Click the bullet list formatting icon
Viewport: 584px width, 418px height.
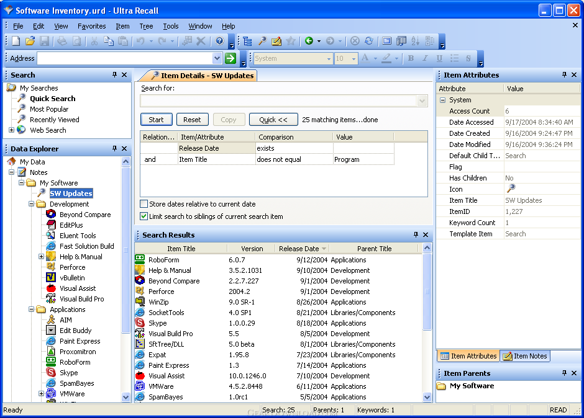click(454, 58)
